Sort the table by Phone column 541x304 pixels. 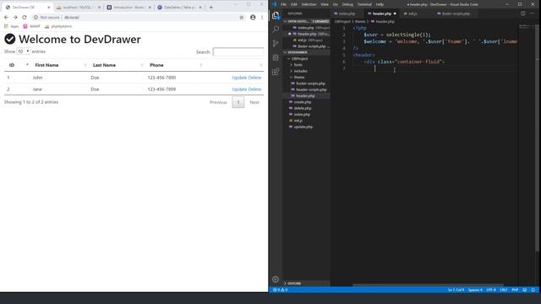(x=174, y=65)
